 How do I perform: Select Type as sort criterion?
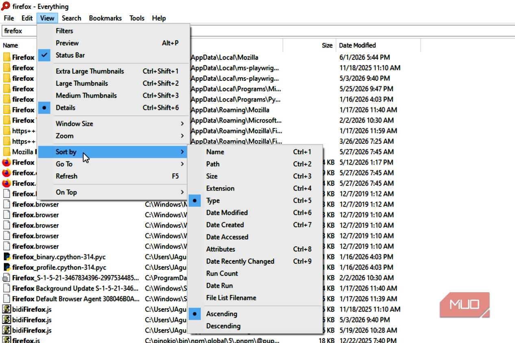255,200
